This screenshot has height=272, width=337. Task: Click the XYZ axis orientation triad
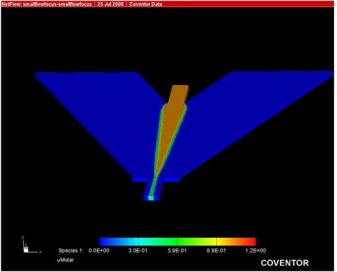tap(31, 245)
